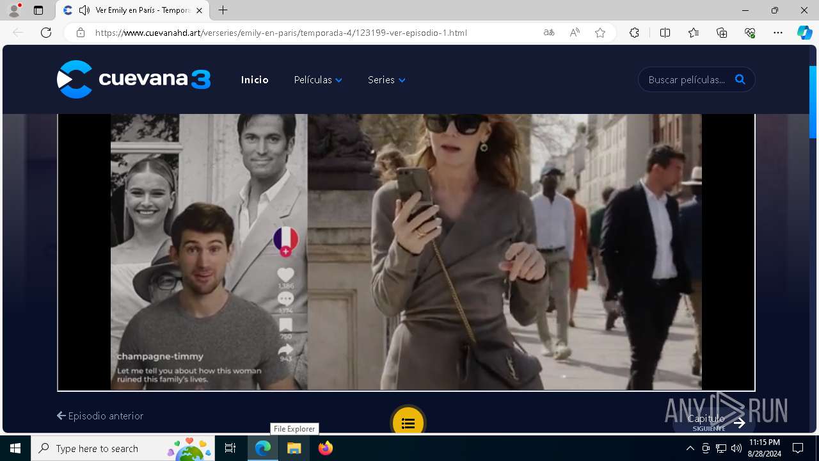This screenshot has width=819, height=461.
Task: Open the clock showing 11:15 PM
Action: pyautogui.click(x=765, y=448)
